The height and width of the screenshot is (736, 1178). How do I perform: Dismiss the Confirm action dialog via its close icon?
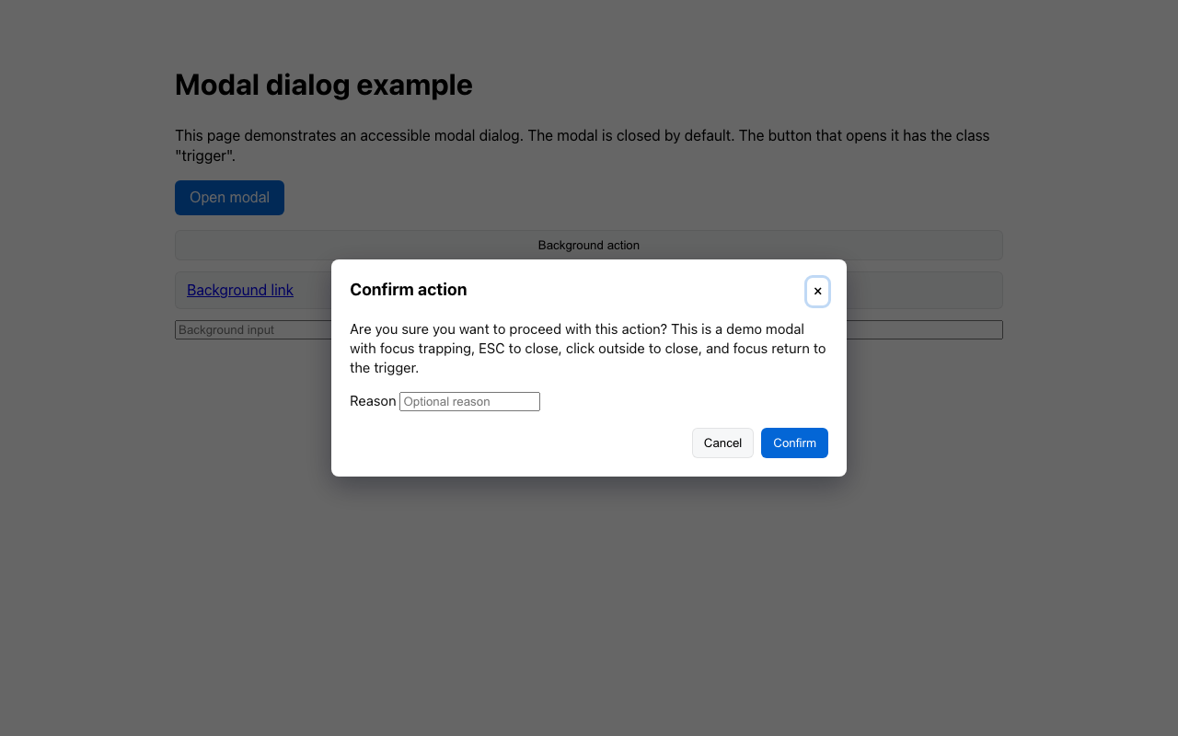(817, 292)
